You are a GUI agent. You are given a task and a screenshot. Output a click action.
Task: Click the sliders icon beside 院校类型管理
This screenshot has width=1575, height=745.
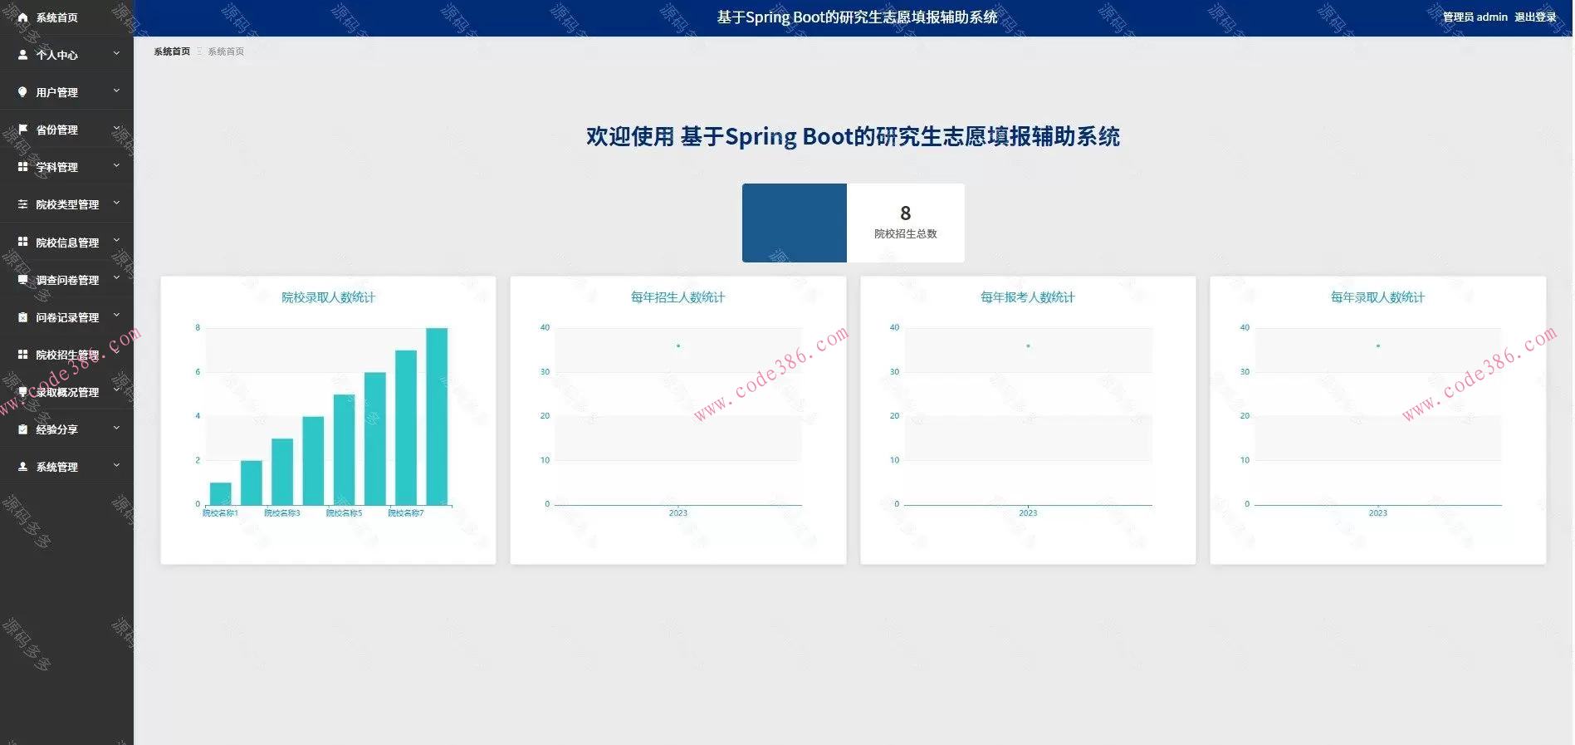pyautogui.click(x=22, y=204)
